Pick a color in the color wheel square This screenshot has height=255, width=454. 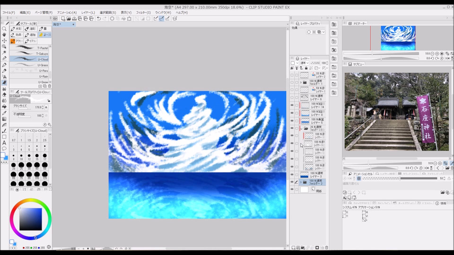pyautogui.click(x=30, y=219)
